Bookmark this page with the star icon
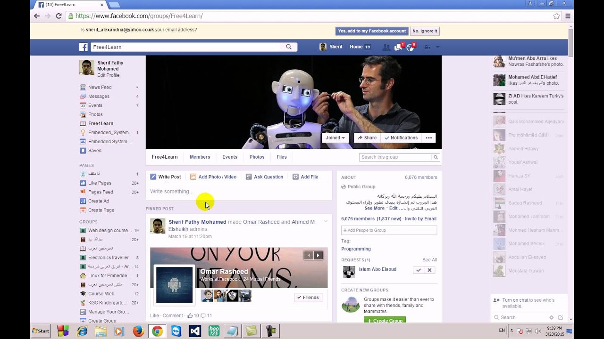Image resolution: width=604 pixels, height=339 pixels. [557, 16]
